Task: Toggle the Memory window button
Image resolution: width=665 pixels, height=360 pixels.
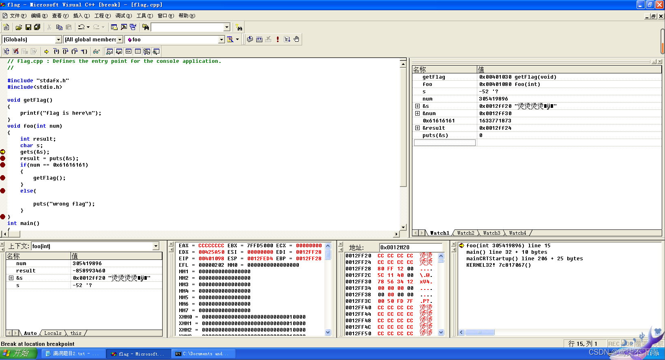Action: pos(137,51)
